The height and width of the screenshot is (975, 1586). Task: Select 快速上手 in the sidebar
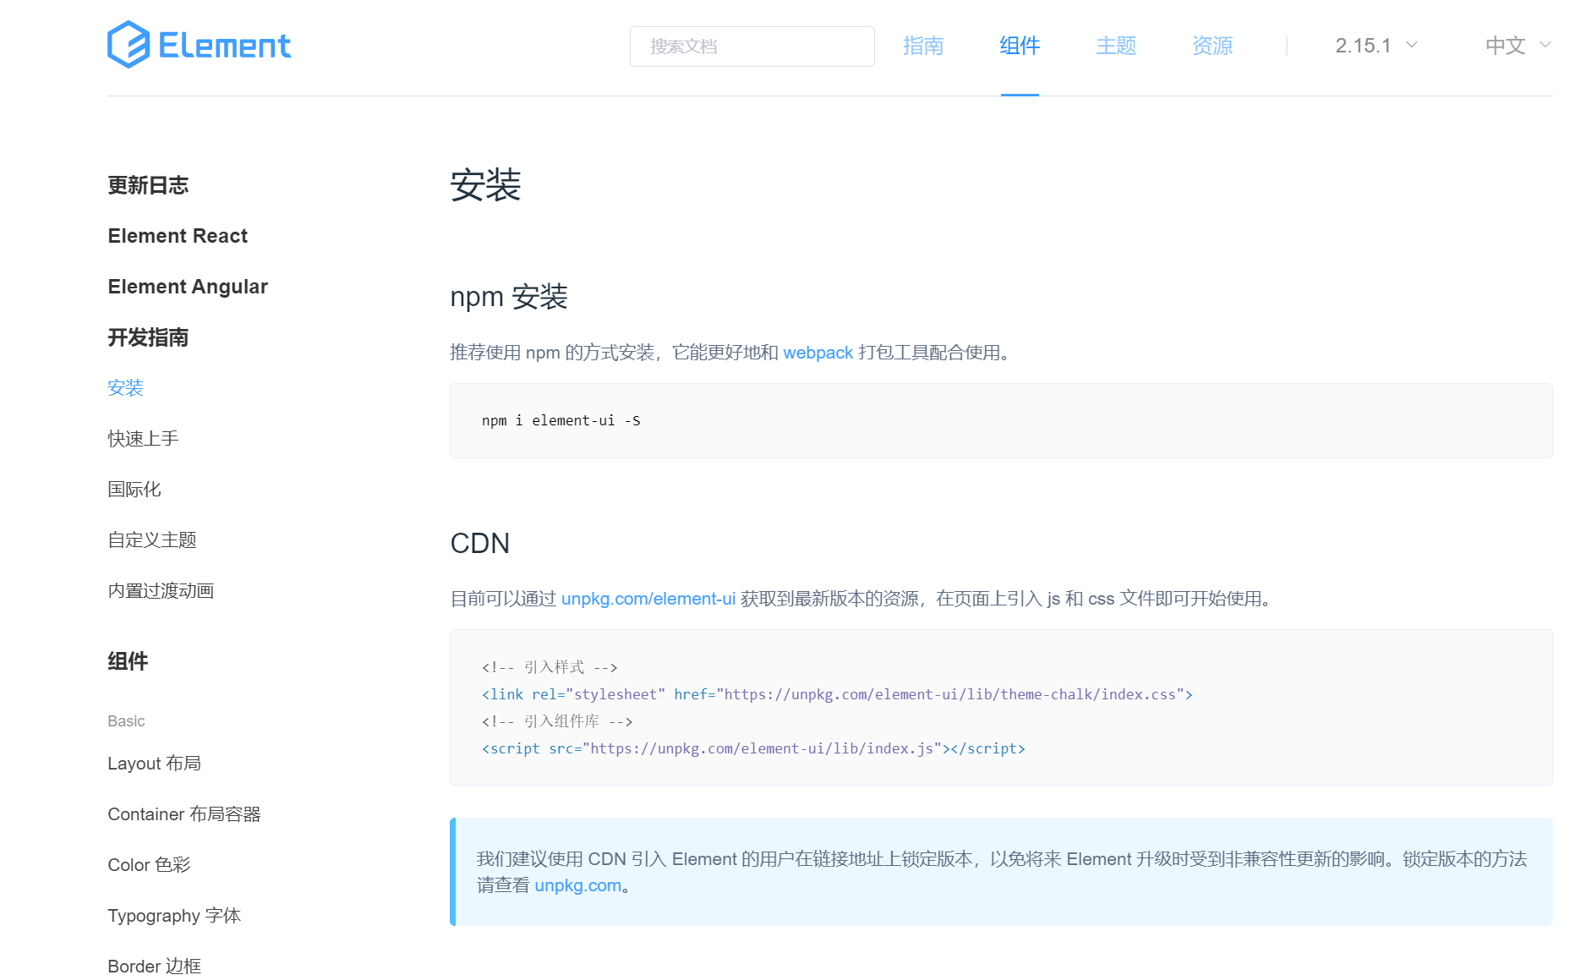(143, 439)
